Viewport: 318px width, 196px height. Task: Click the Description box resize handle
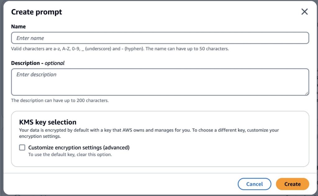[307, 93]
